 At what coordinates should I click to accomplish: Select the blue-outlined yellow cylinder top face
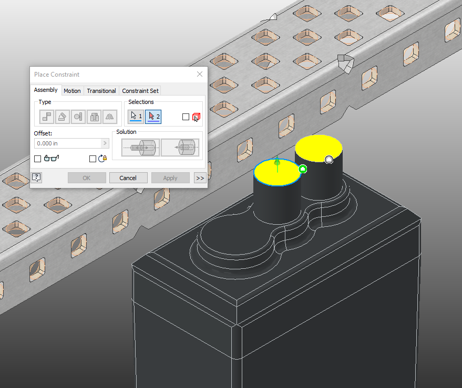click(x=277, y=173)
